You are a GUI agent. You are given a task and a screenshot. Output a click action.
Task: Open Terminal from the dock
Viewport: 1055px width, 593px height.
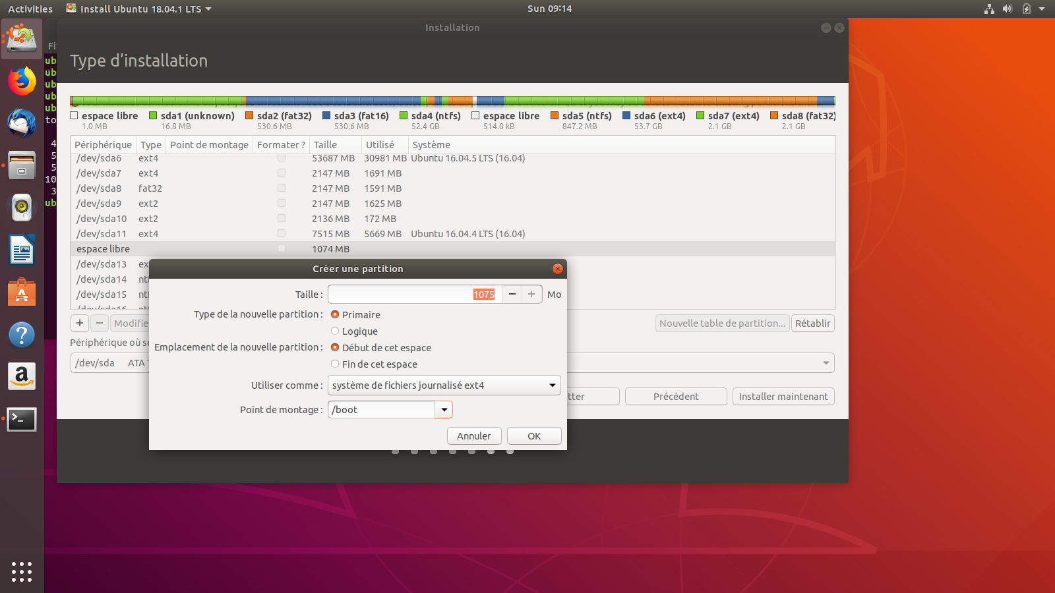pos(22,419)
